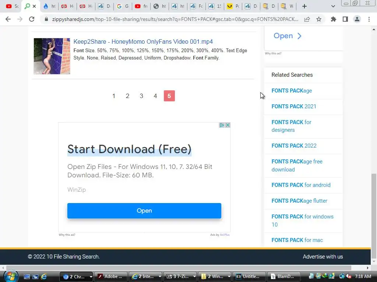Expand the Internet Explorer taskbar group
This screenshot has height=282, width=377.
(x=160, y=277)
